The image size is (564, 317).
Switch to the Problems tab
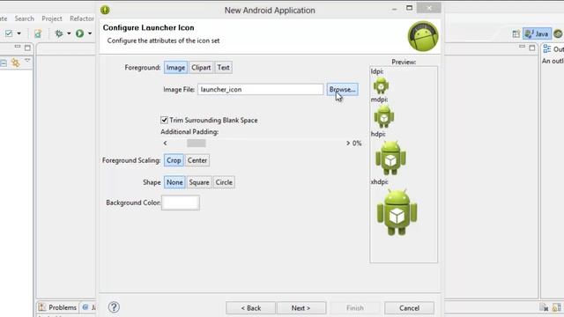[58, 307]
